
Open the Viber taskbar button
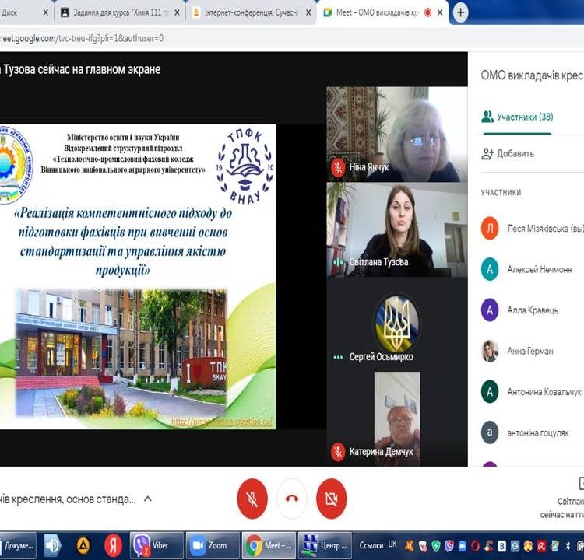click(x=157, y=545)
